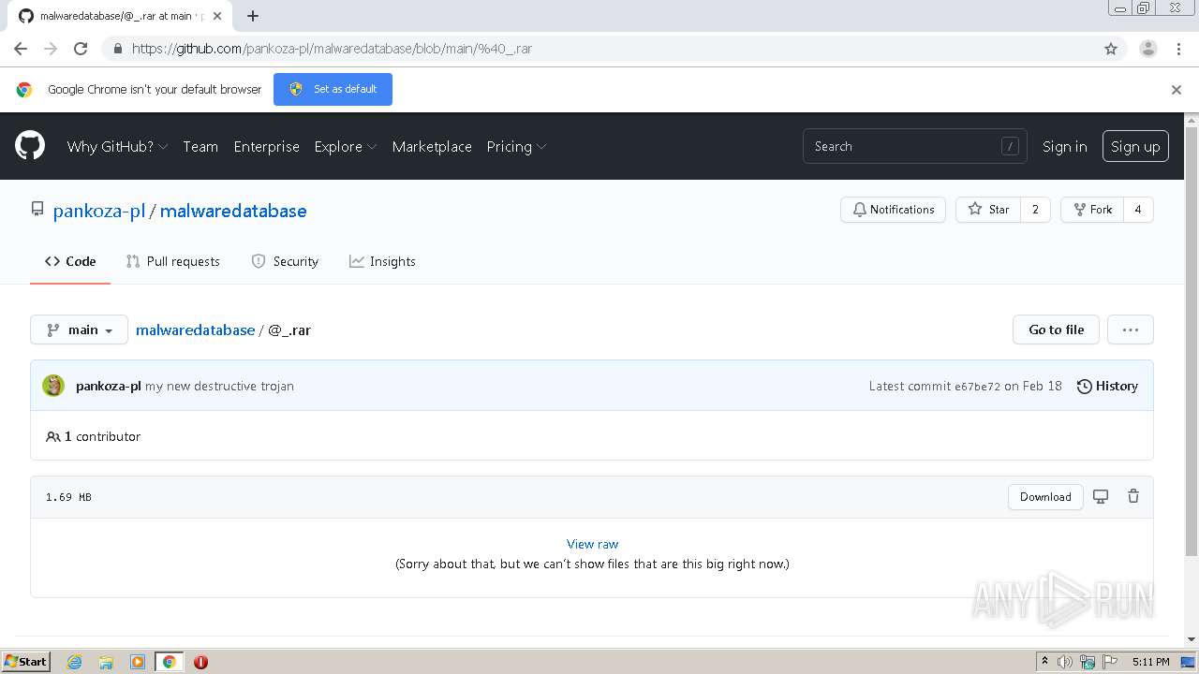The height and width of the screenshot is (674, 1199).
Task: Click the network tray icon
Action: pos(1088,662)
